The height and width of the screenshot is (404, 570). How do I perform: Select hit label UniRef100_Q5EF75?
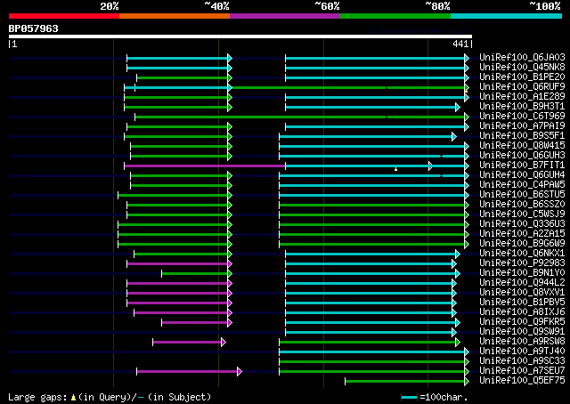(x=522, y=381)
